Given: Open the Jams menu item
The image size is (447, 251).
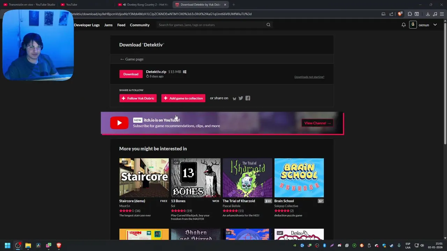Looking at the screenshot, I should [108, 25].
